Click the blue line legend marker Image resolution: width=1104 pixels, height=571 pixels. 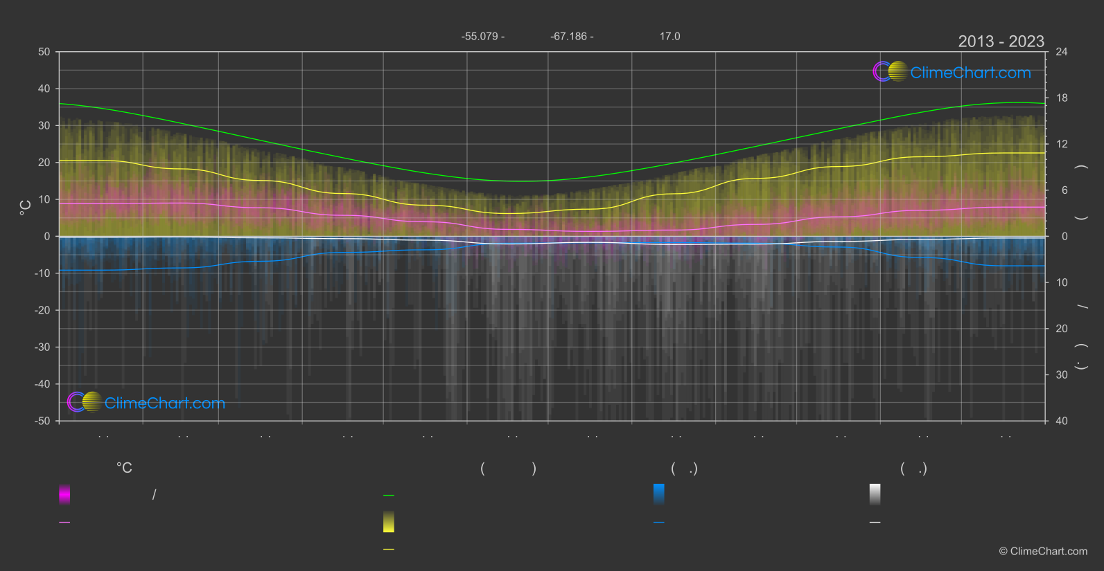tap(659, 523)
